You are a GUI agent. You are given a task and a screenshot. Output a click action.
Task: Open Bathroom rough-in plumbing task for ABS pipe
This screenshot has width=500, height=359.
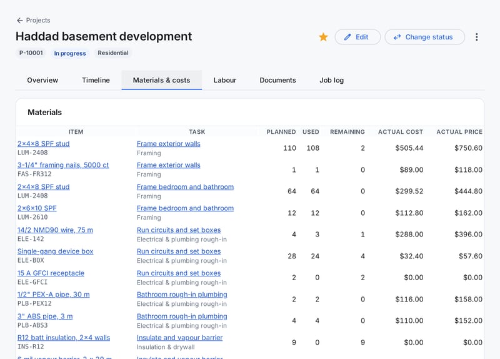[182, 316]
